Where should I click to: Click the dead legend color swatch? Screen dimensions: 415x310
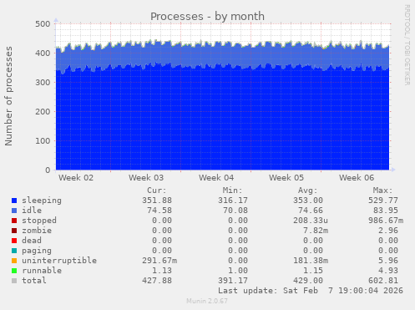click(14, 241)
